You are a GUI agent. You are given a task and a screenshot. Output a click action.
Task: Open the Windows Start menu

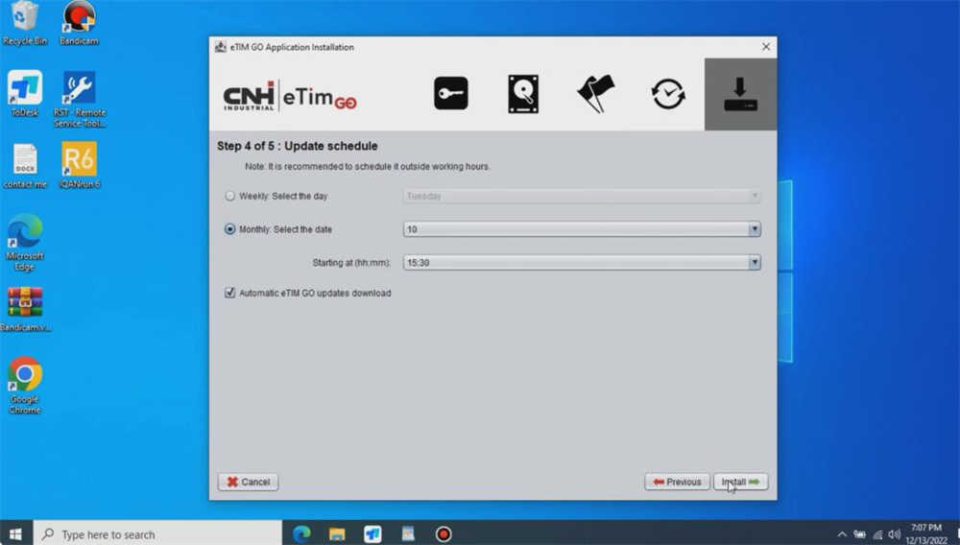pos(16,534)
